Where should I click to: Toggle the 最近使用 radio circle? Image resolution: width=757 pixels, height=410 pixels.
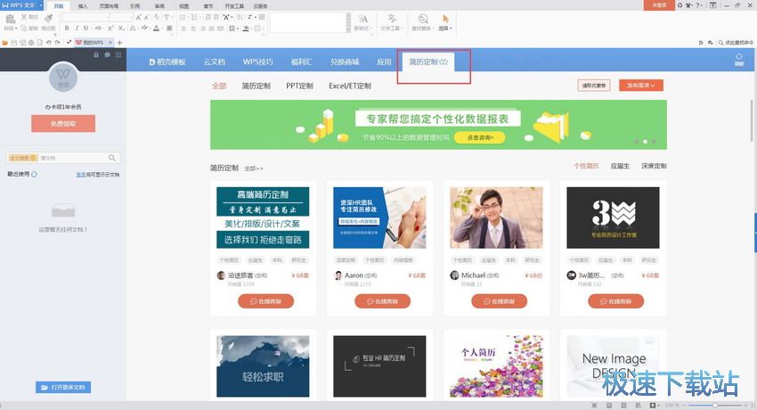(x=34, y=175)
